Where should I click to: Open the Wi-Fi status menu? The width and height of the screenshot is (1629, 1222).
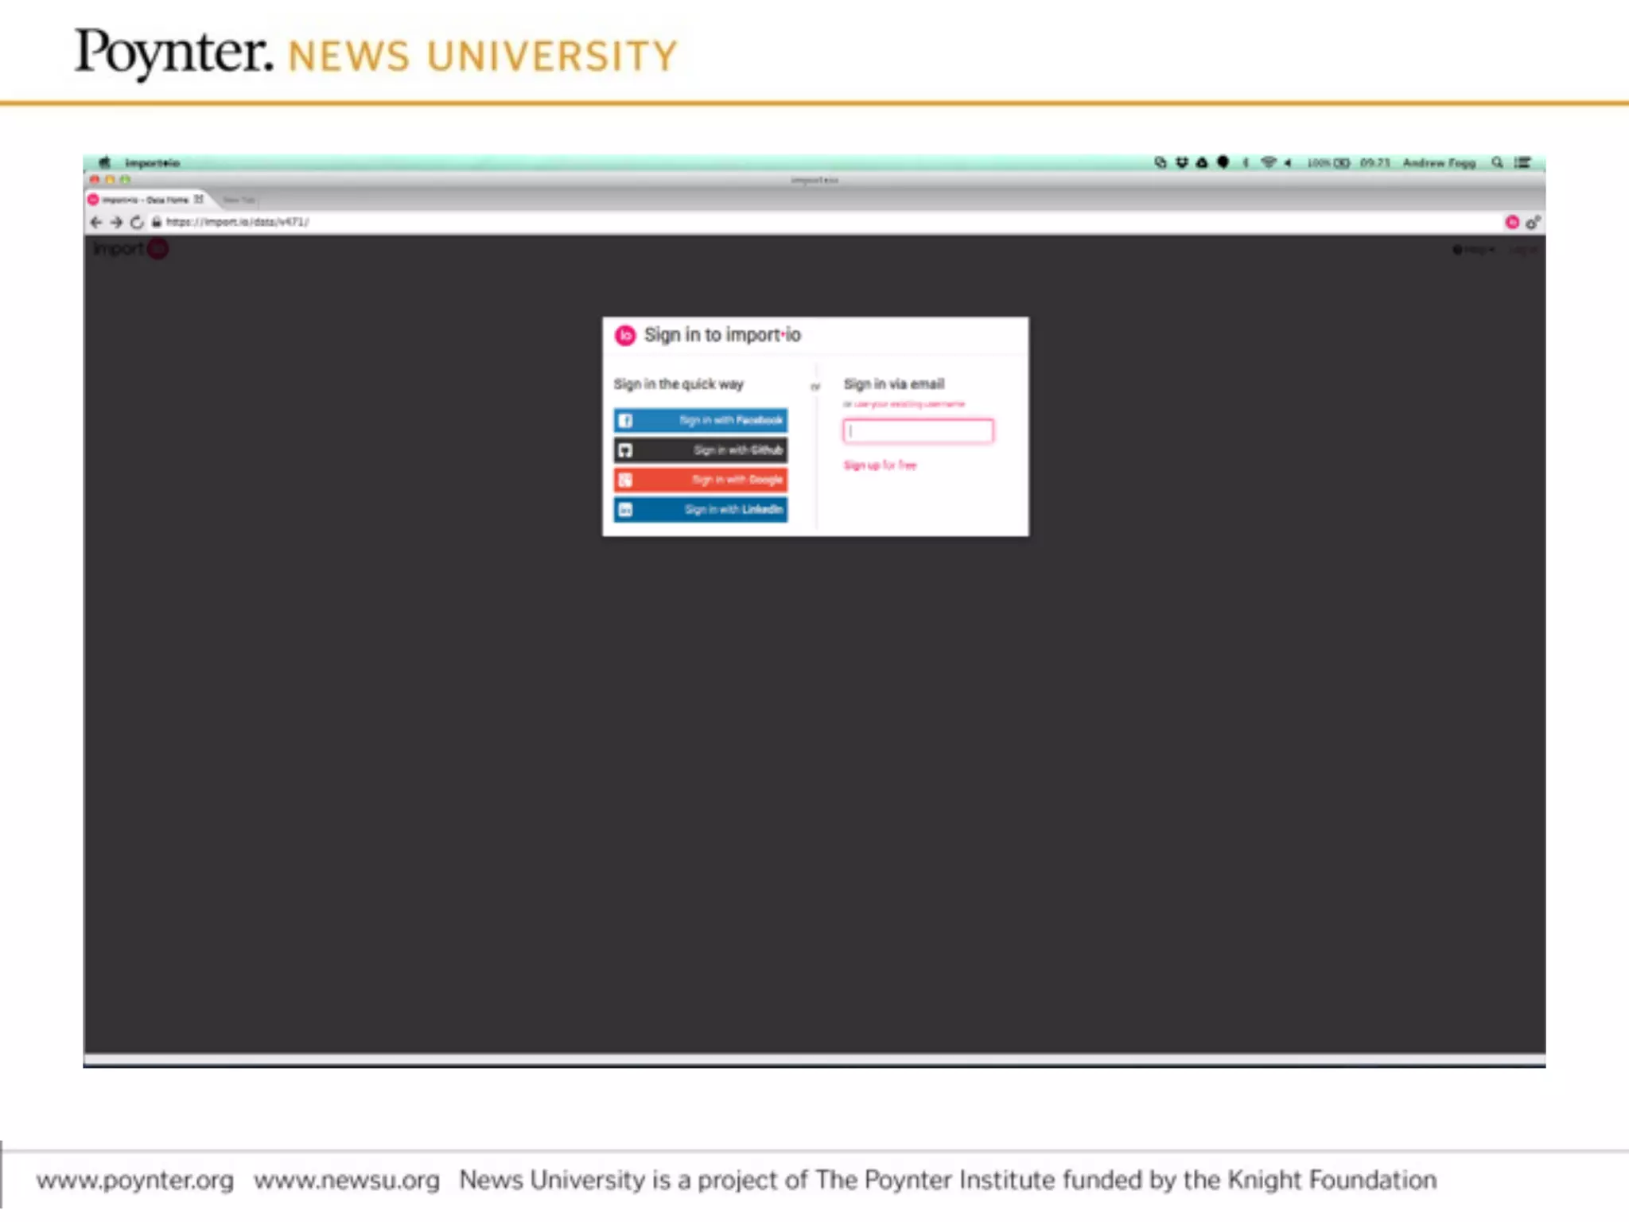(1269, 162)
